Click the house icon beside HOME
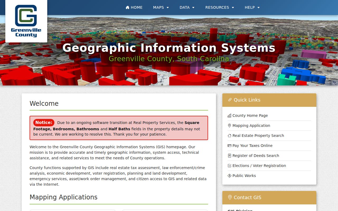Viewport: 338px width, 211px height. [x=128, y=7]
